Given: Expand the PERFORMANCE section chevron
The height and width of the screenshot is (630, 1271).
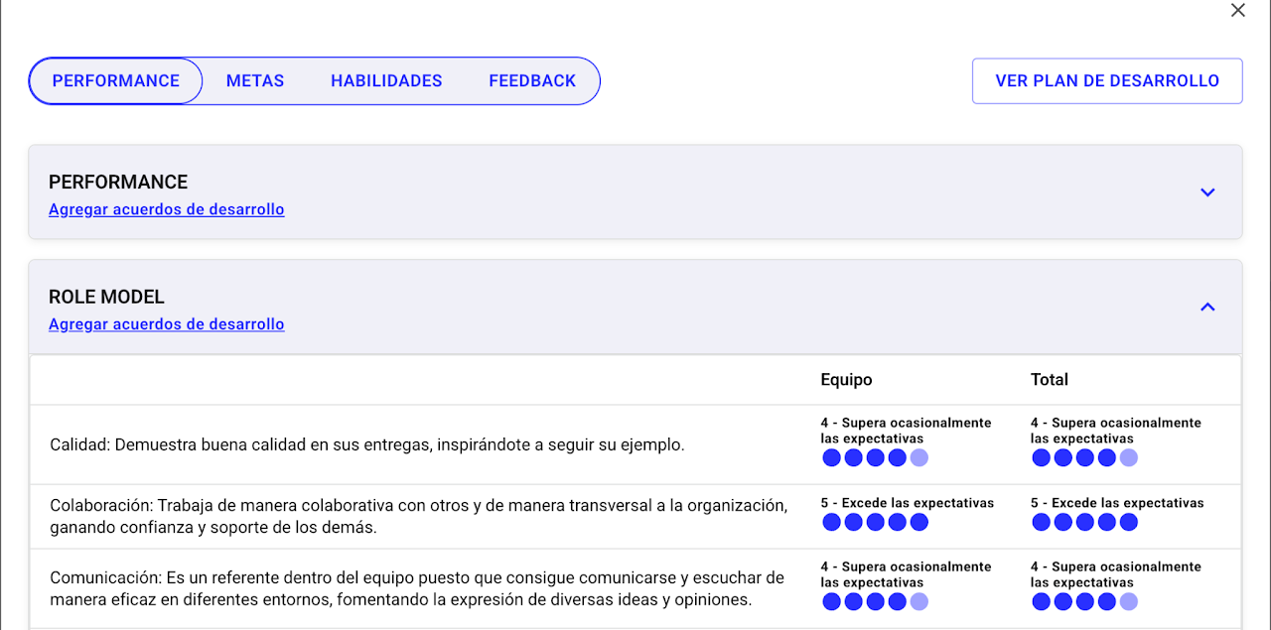Looking at the screenshot, I should pyautogui.click(x=1207, y=192).
